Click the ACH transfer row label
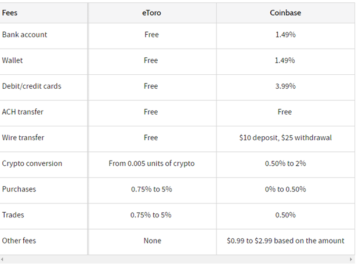Viewport: 362px width, 269px height. point(23,112)
